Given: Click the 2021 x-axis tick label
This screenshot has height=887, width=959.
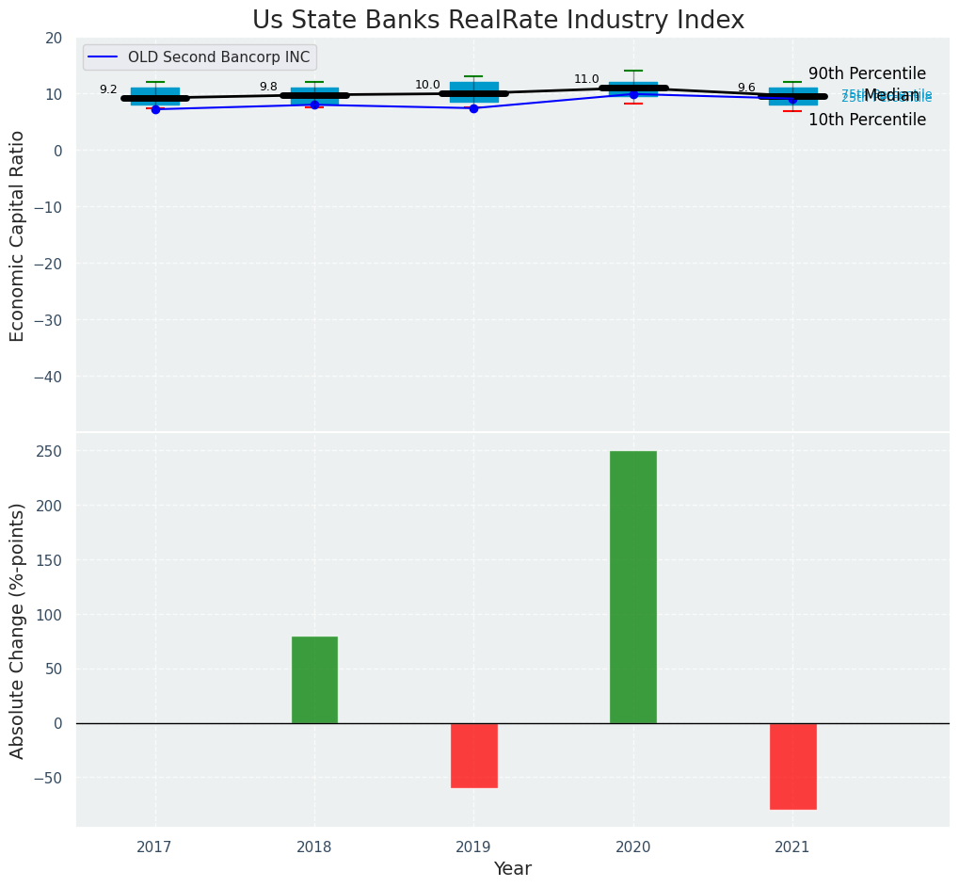Looking at the screenshot, I should pos(792,847).
